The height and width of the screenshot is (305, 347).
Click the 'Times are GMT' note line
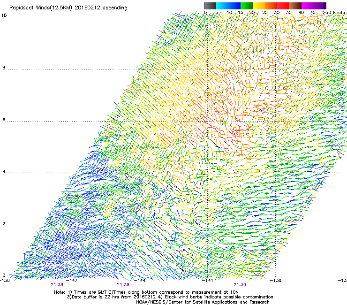coord(146,292)
